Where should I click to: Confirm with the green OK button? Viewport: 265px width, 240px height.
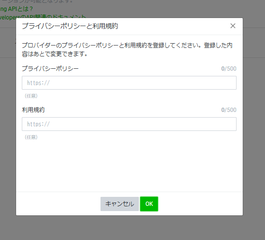149,204
